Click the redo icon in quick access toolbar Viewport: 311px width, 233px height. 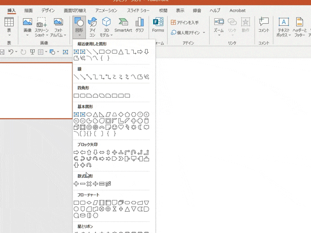(23, 52)
